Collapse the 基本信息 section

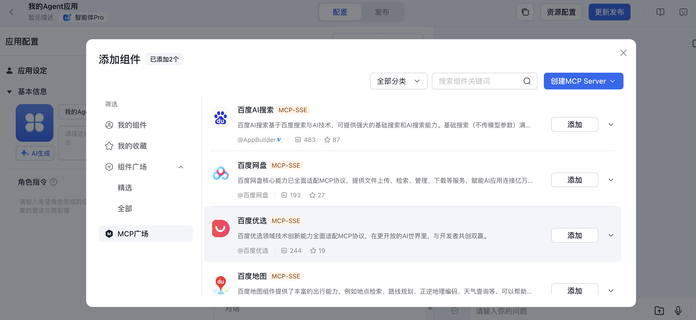9,92
